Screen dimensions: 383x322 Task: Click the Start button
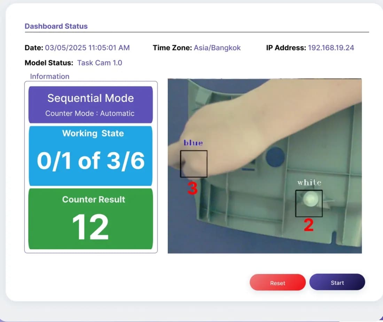337,282
